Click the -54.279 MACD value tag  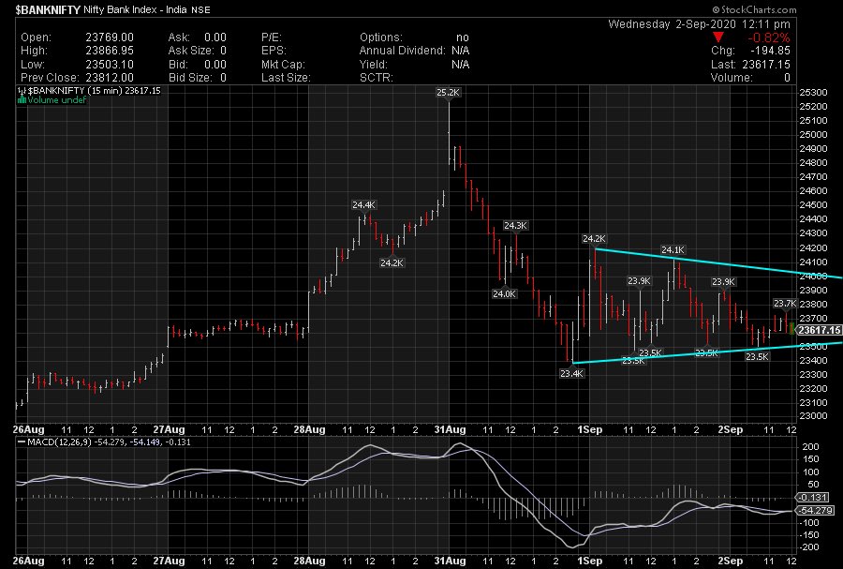click(x=816, y=510)
